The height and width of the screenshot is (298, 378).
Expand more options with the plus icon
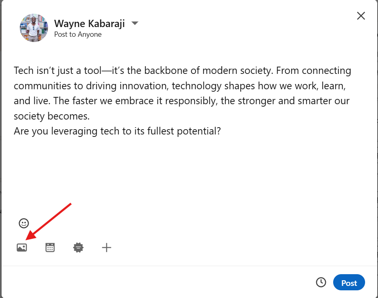[107, 248]
